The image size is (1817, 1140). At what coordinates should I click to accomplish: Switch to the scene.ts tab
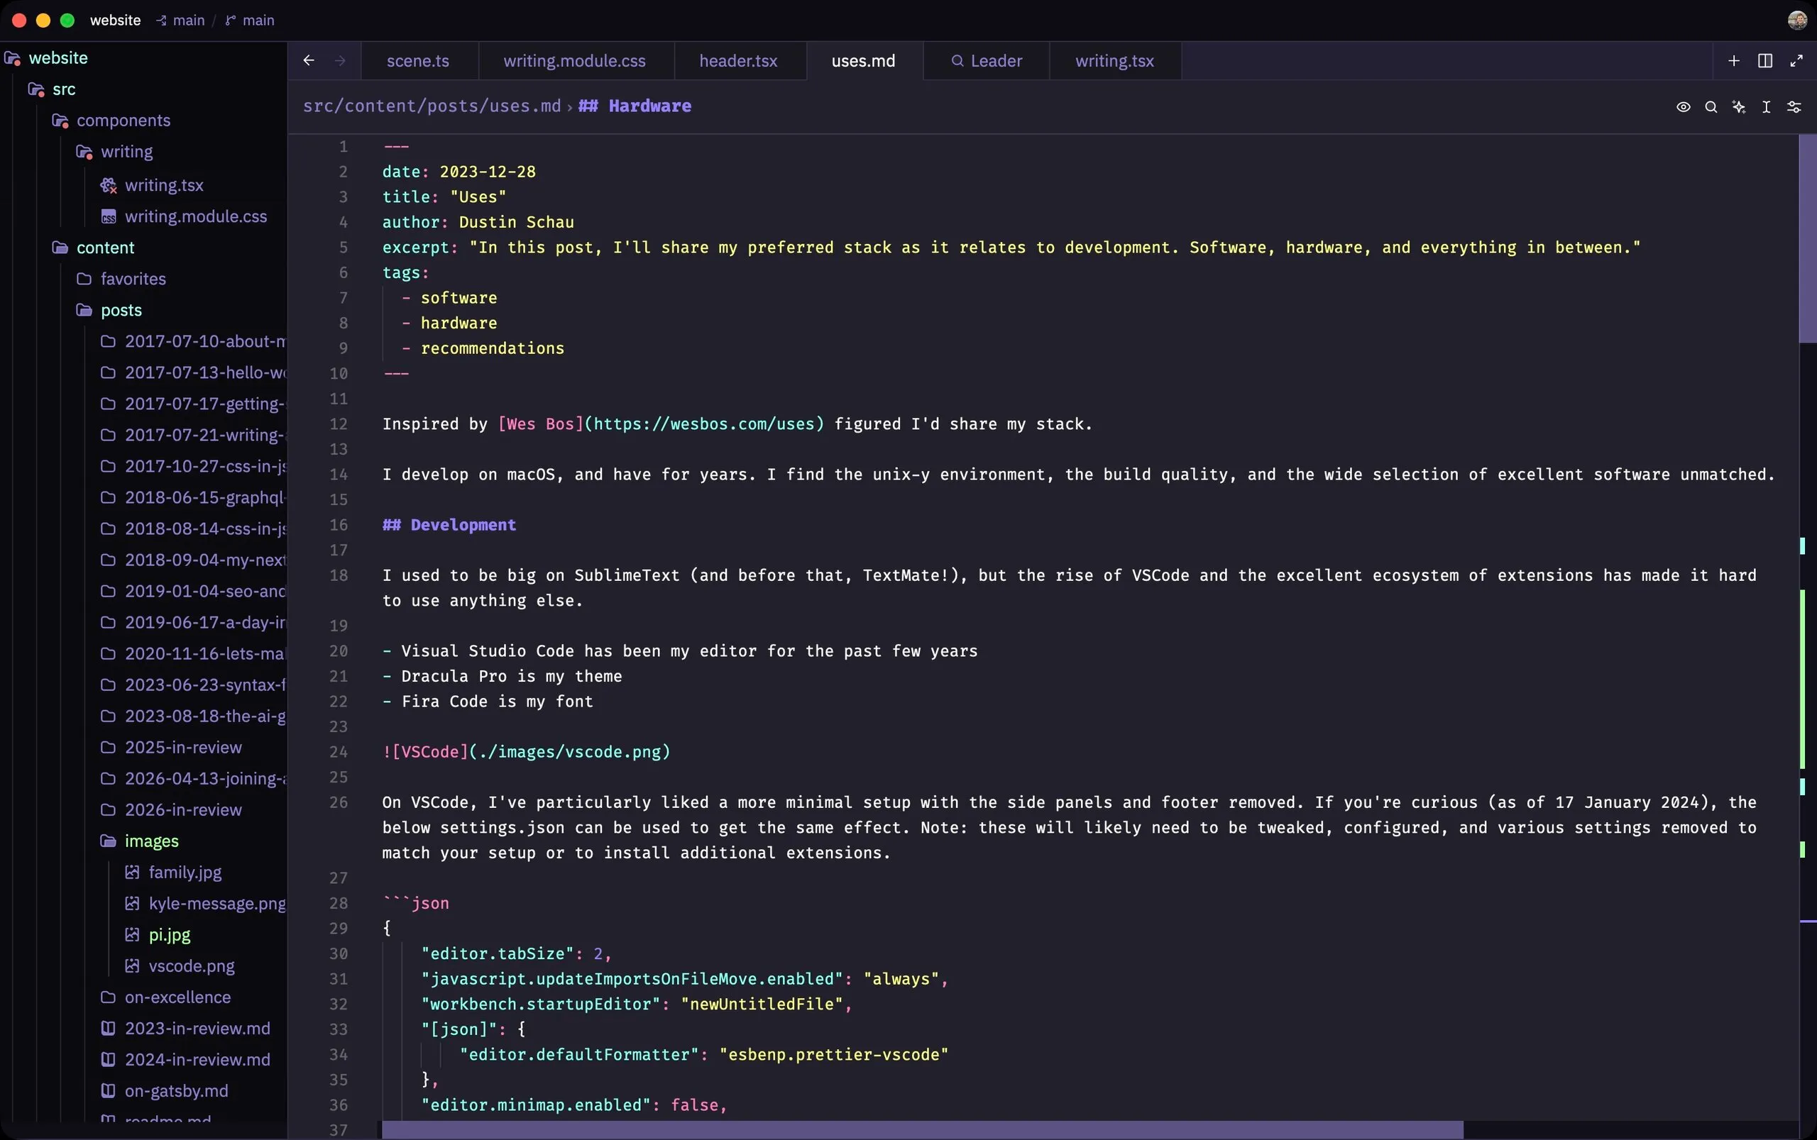pyautogui.click(x=418, y=61)
